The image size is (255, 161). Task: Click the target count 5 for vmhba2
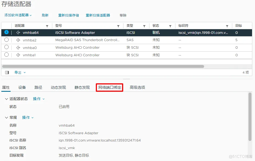[x=236, y=40]
